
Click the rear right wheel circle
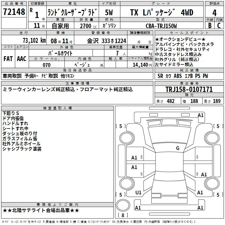coord(212,183)
